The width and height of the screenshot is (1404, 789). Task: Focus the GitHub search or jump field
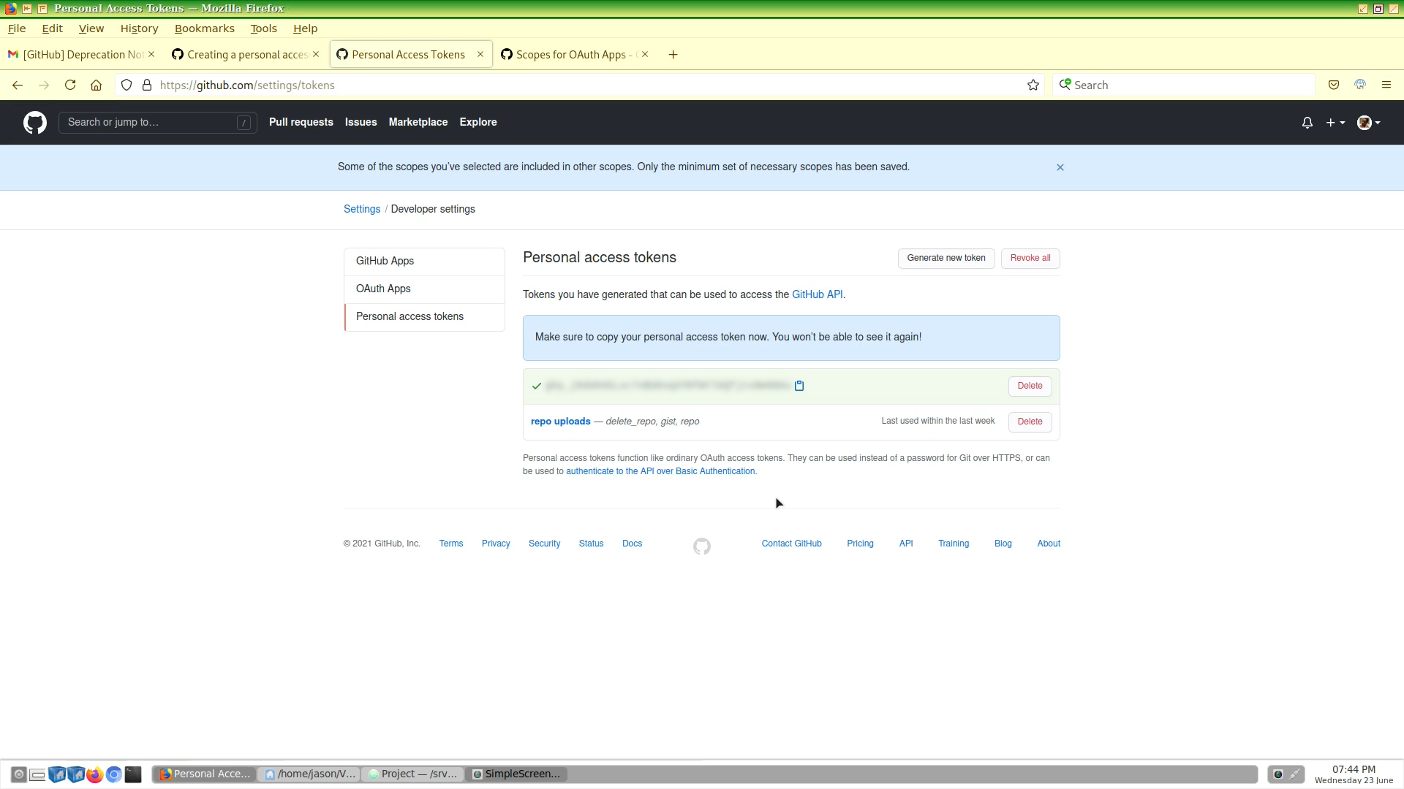157,123
